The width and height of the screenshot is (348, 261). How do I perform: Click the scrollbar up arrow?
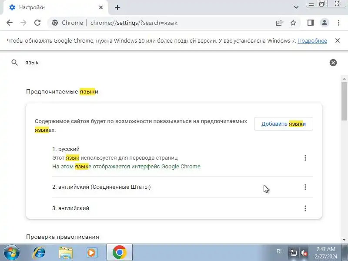[344, 79]
